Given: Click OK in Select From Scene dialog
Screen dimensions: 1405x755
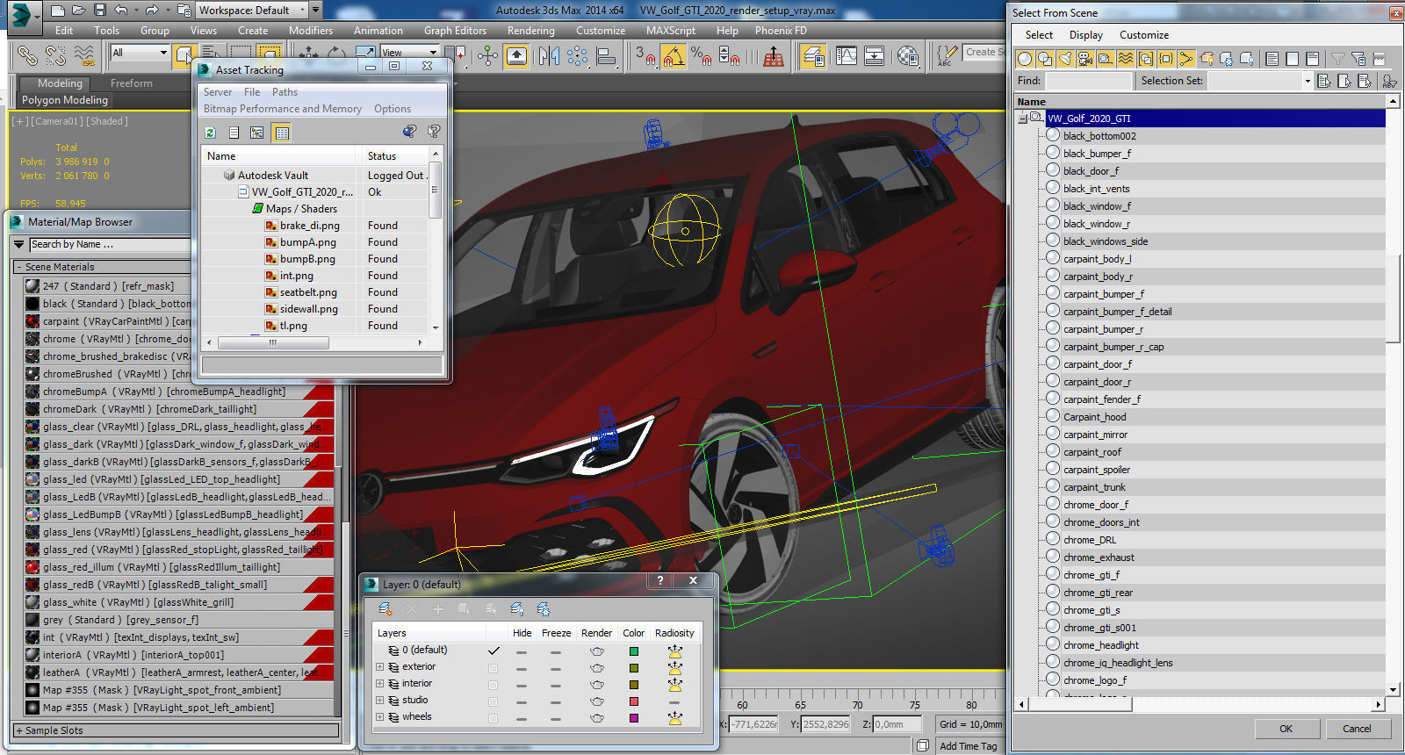Looking at the screenshot, I should click(x=1286, y=729).
